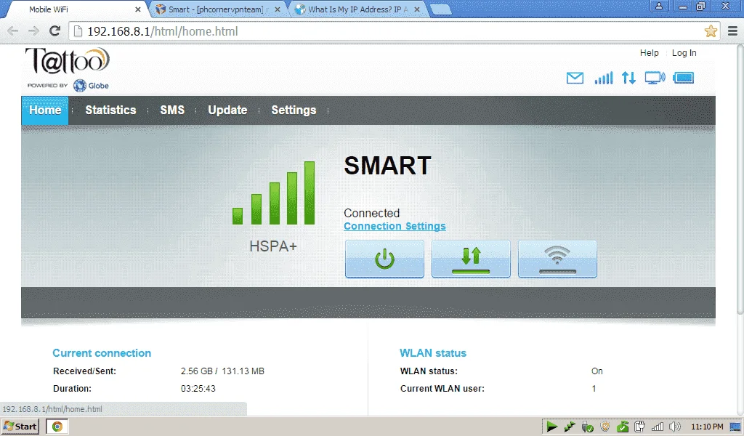Click the security shield tray icon
744x436 pixels.
605,427
